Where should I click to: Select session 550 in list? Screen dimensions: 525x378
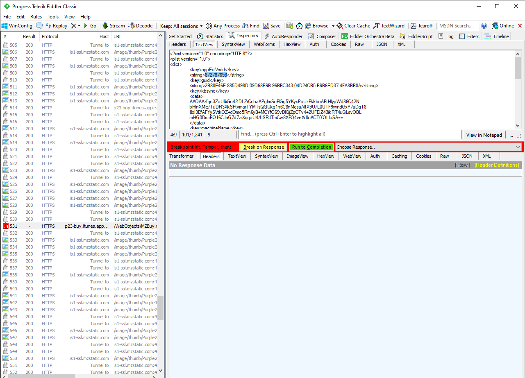(x=80, y=358)
